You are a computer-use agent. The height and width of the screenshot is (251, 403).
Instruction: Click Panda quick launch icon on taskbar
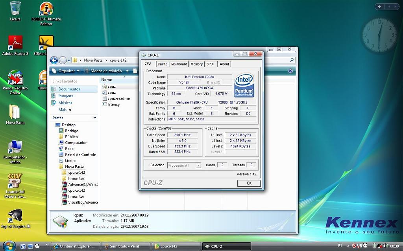pos(37,246)
